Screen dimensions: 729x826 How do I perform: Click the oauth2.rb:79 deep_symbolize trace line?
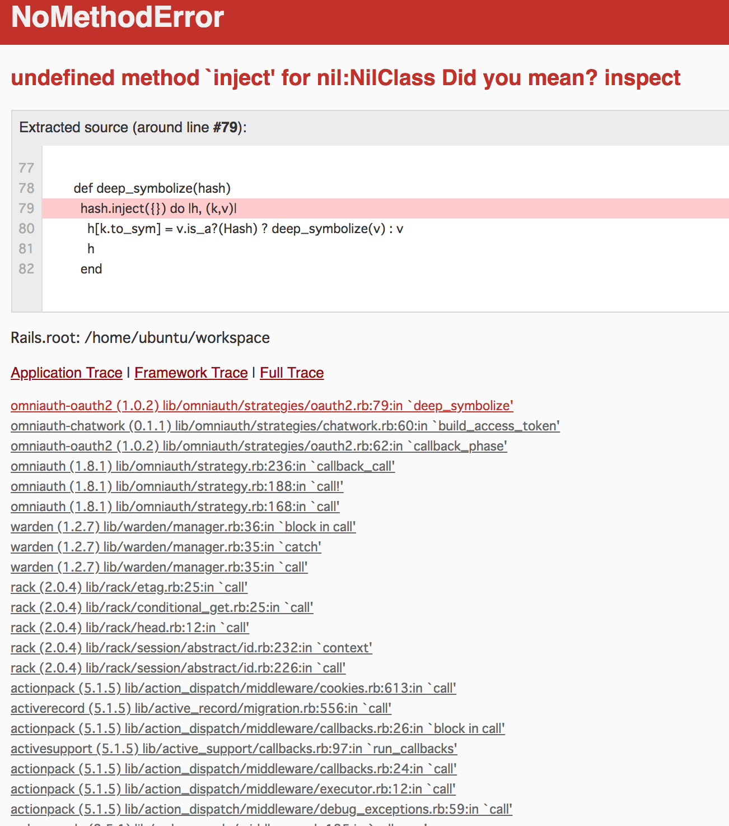tap(261, 406)
